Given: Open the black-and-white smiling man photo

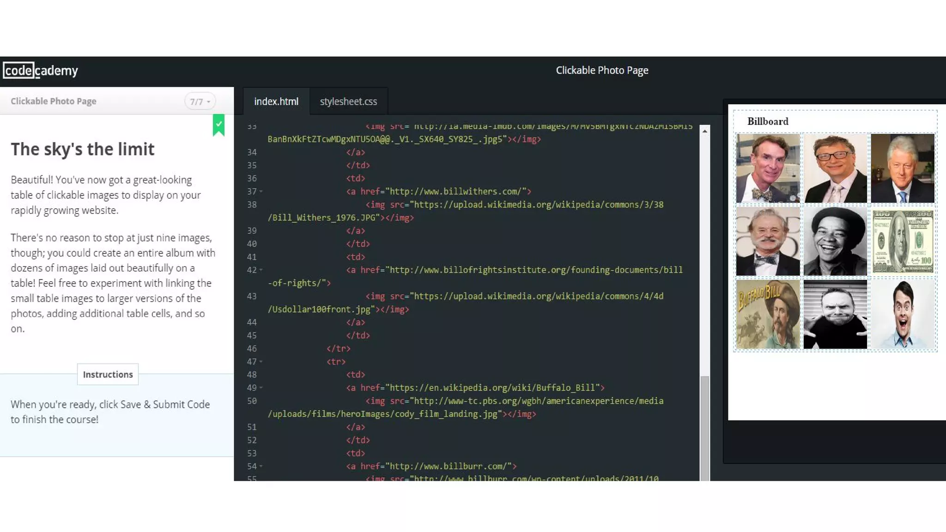Looking at the screenshot, I should tap(835, 242).
